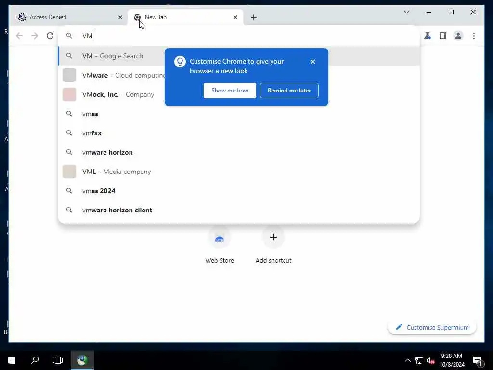Select the vmfxx suggestion

(x=239, y=133)
